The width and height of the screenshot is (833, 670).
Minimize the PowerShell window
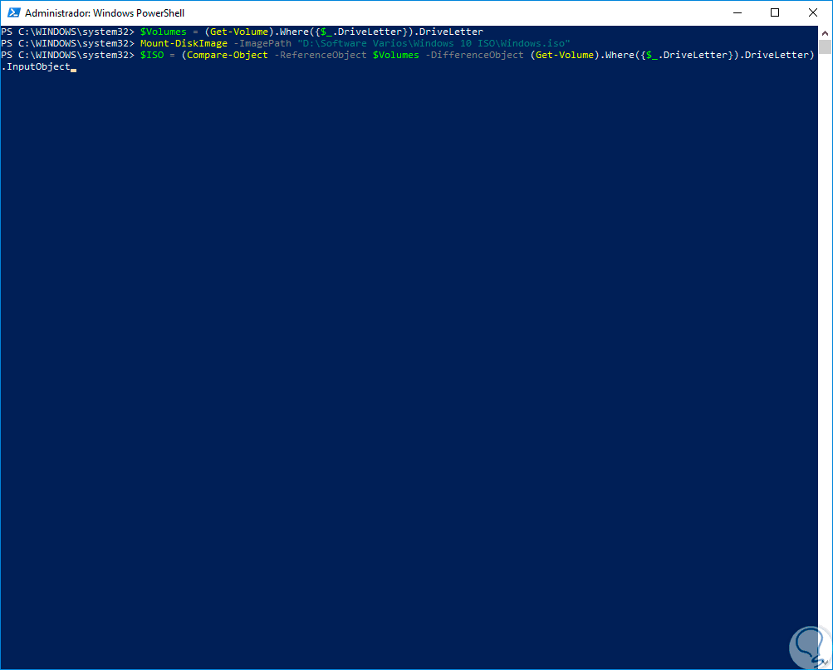pyautogui.click(x=737, y=12)
